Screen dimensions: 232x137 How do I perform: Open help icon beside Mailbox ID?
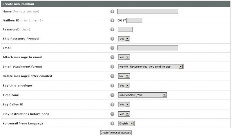click(x=112, y=20)
